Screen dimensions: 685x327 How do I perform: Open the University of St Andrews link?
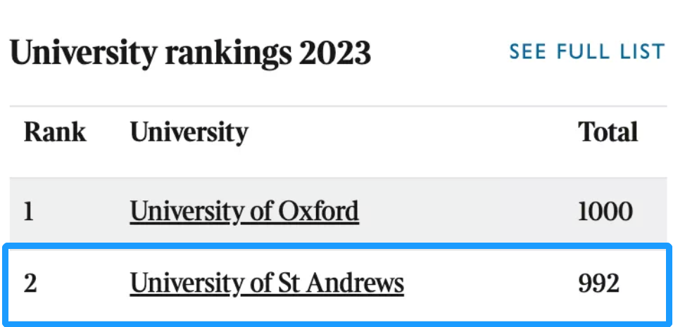click(x=267, y=283)
